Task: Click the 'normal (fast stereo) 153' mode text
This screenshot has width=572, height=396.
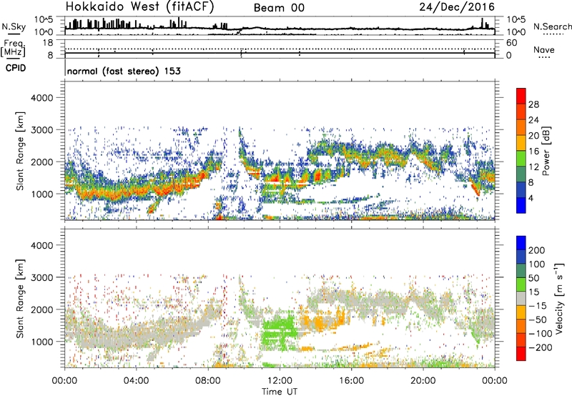Action: pyautogui.click(x=124, y=71)
